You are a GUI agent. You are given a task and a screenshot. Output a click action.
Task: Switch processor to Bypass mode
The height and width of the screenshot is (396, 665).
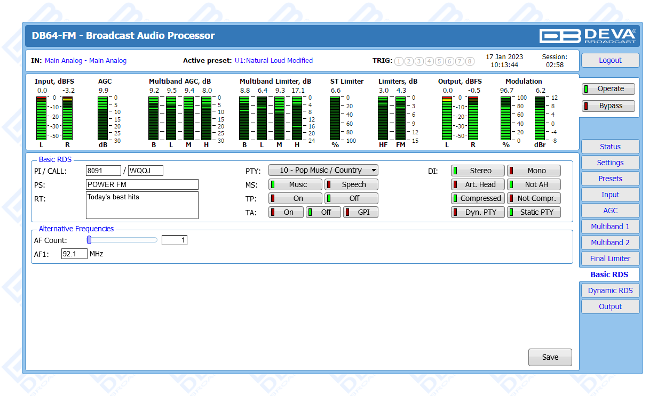[x=608, y=106]
